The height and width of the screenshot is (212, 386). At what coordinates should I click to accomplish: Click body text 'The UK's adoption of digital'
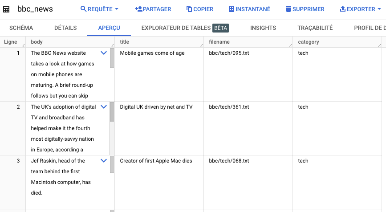pyautogui.click(x=63, y=107)
